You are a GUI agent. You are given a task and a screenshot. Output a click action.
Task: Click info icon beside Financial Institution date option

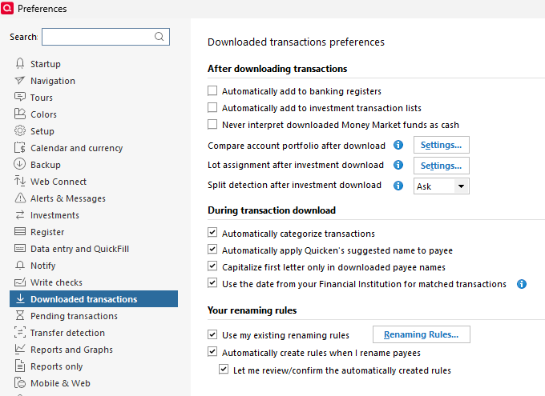coord(522,284)
